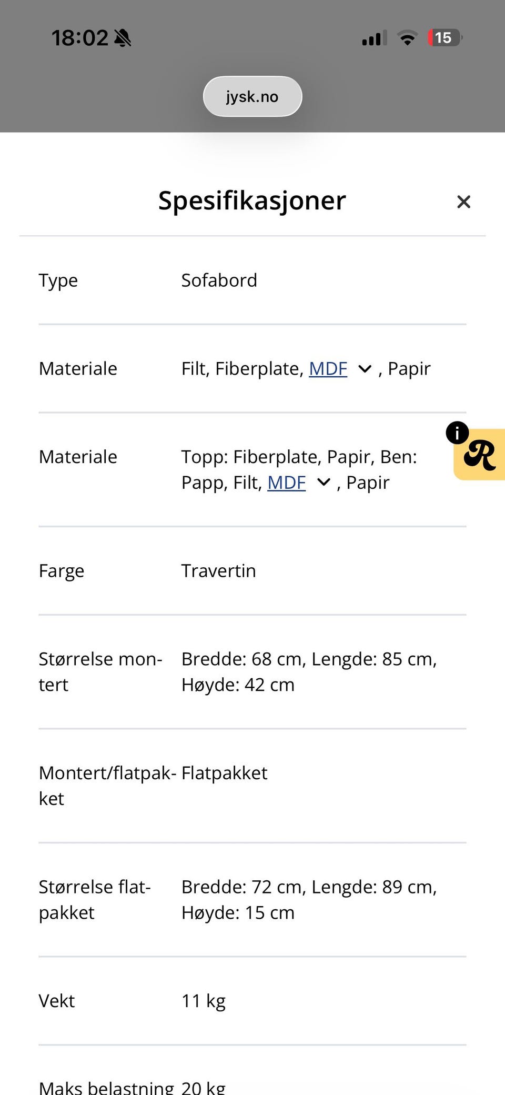Tap the jysk.no address pill
Image resolution: width=505 pixels, height=1095 pixels.
coord(252,96)
